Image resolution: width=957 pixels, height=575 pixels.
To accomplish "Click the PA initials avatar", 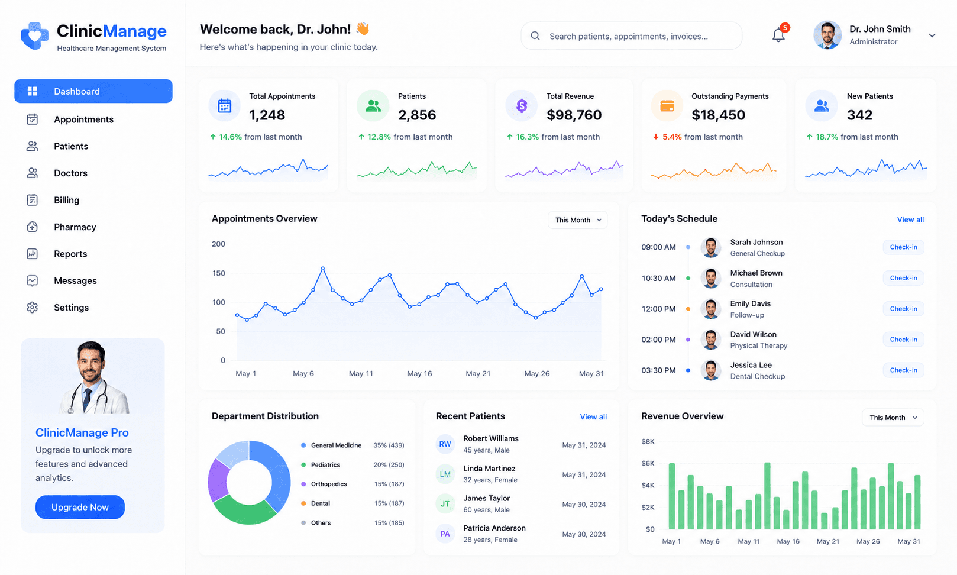I will point(445,534).
